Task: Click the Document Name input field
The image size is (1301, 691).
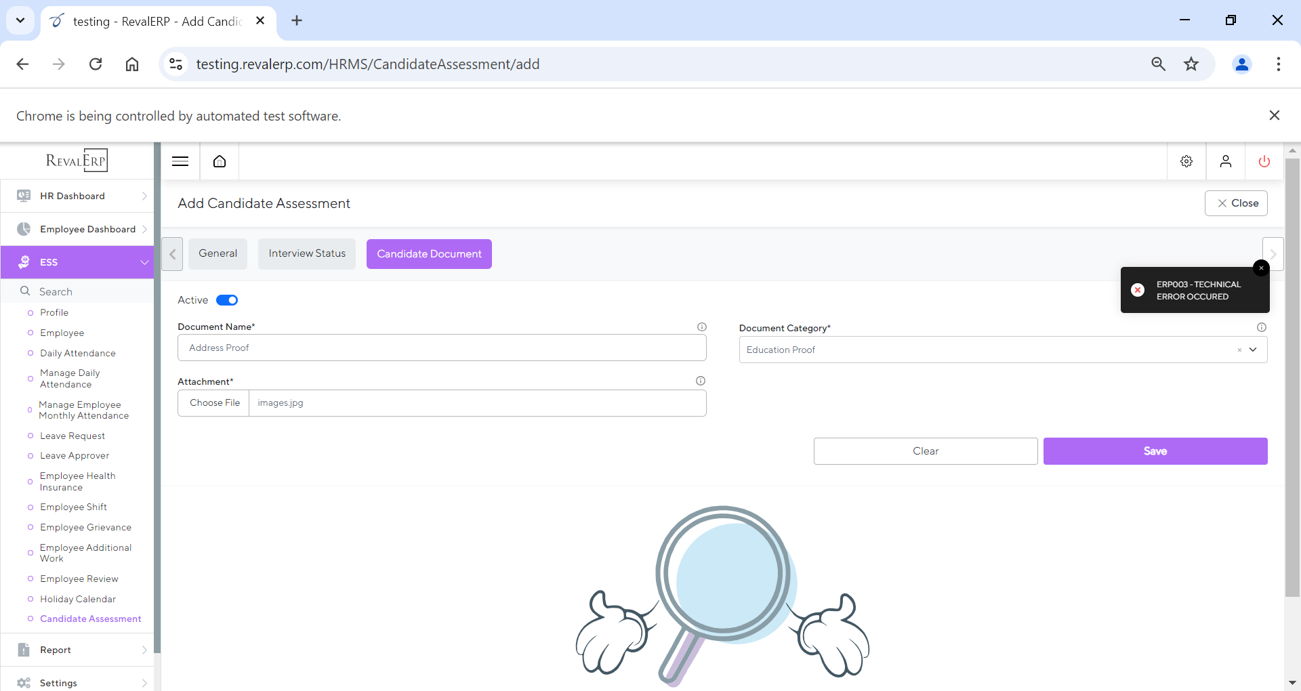Action: pos(442,348)
